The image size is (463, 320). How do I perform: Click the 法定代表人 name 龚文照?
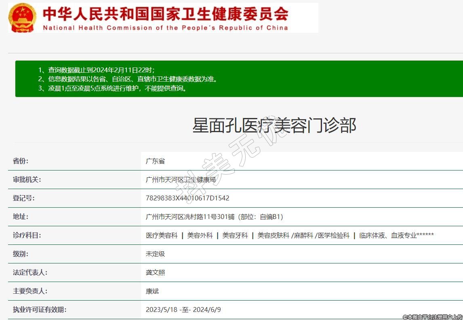155,272
